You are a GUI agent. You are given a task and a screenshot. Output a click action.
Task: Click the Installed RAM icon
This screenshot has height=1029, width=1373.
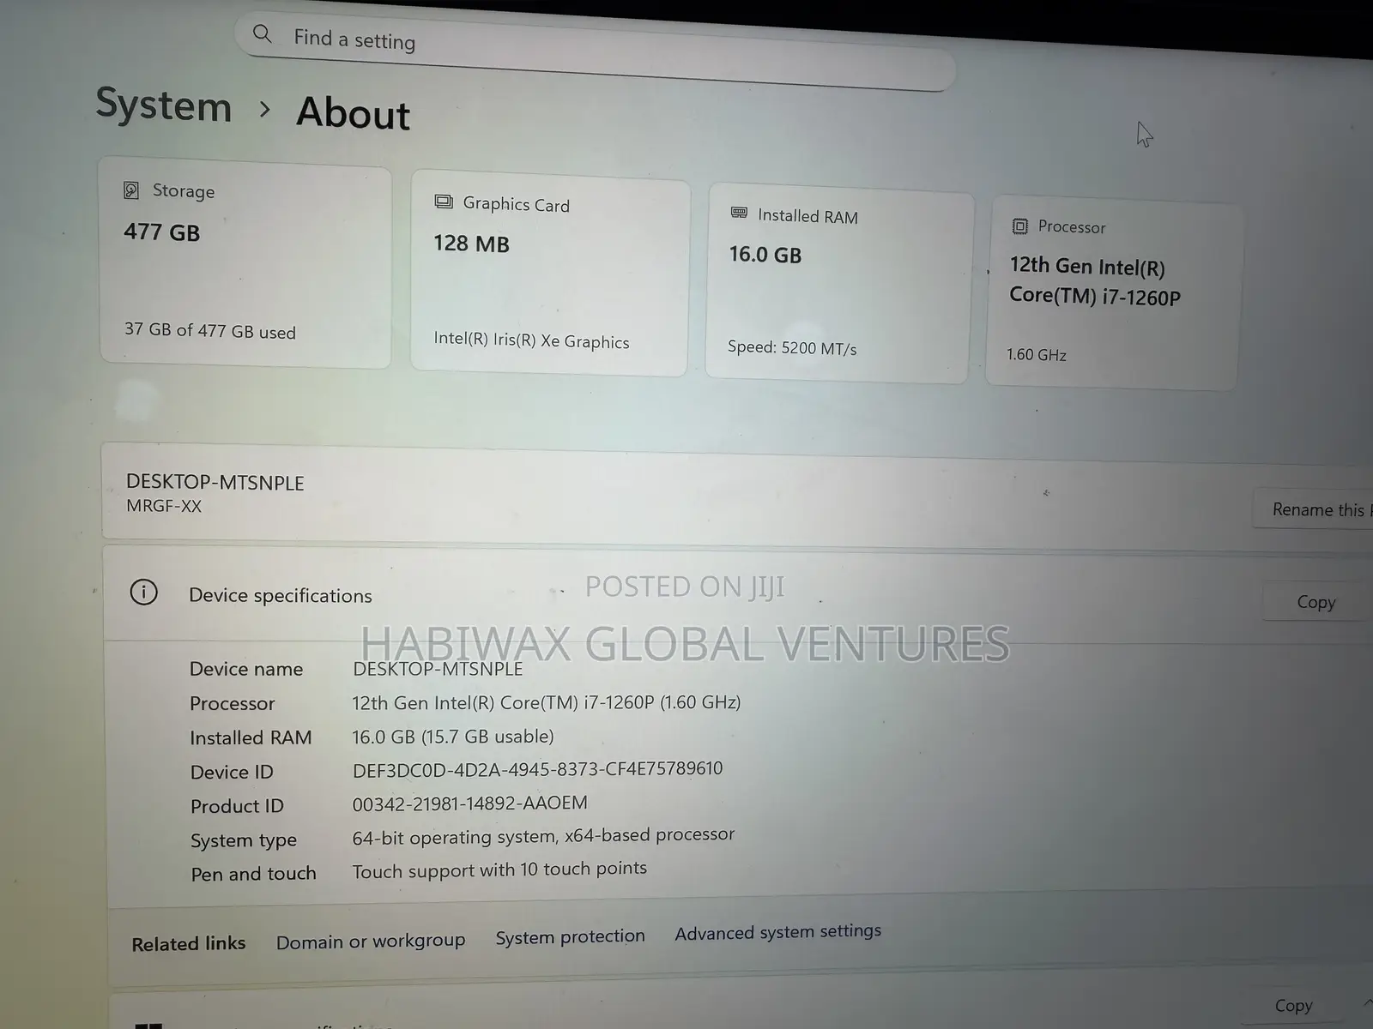739,213
